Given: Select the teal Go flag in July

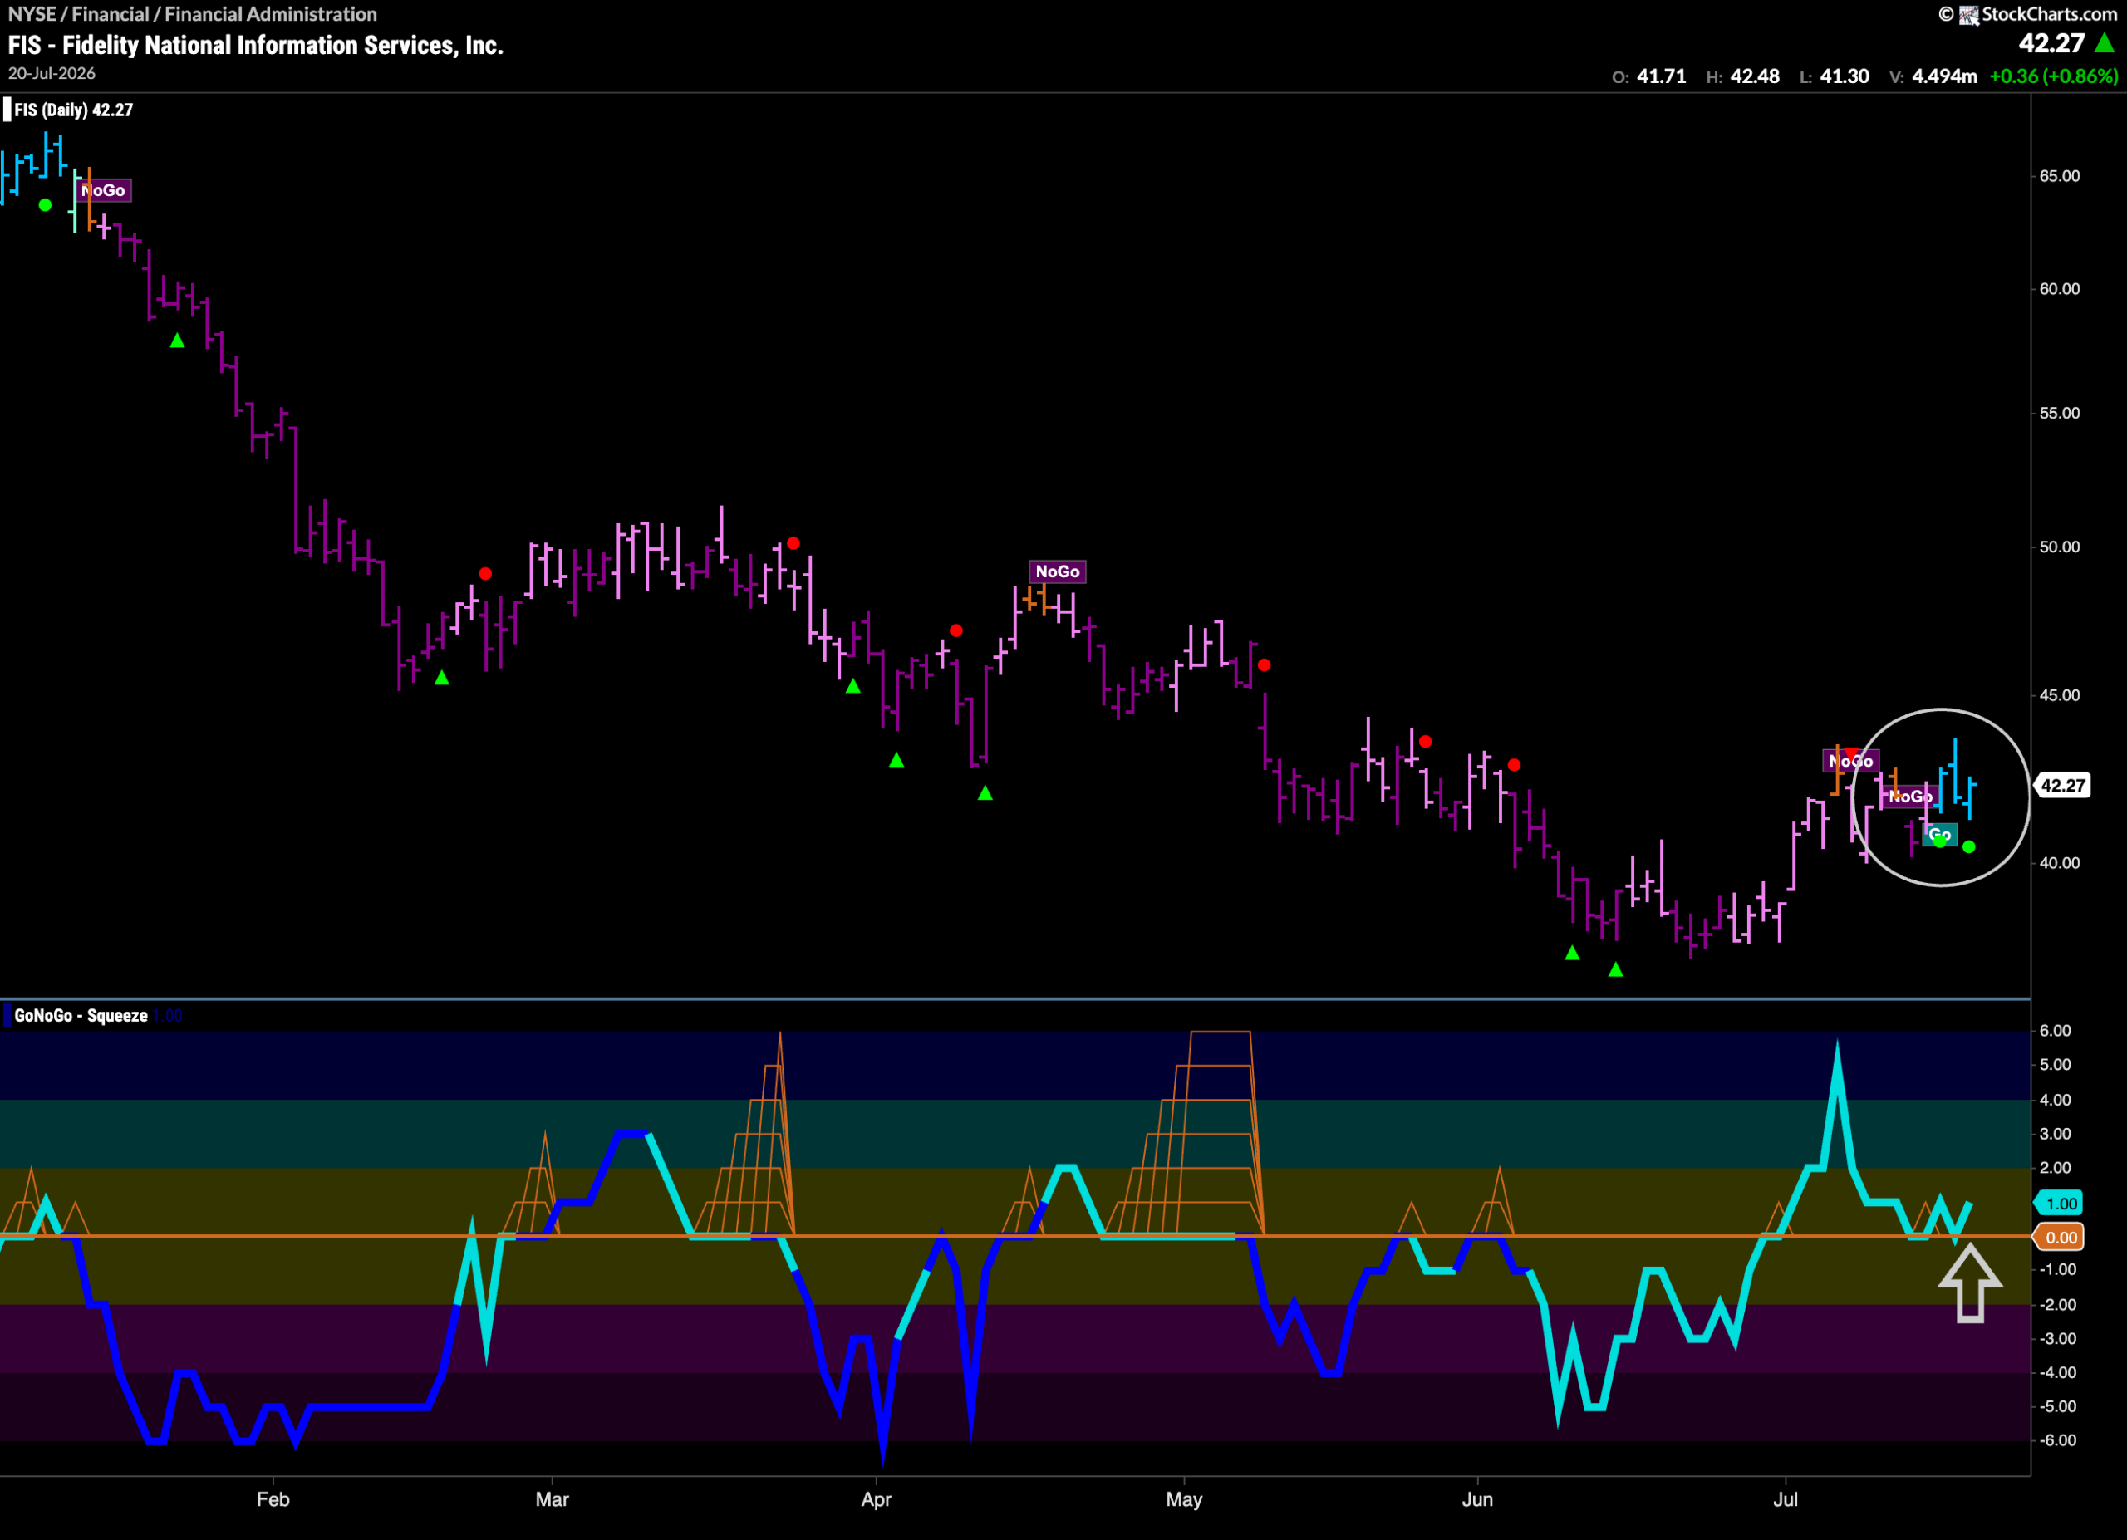Looking at the screenshot, I should pyautogui.click(x=1939, y=834).
